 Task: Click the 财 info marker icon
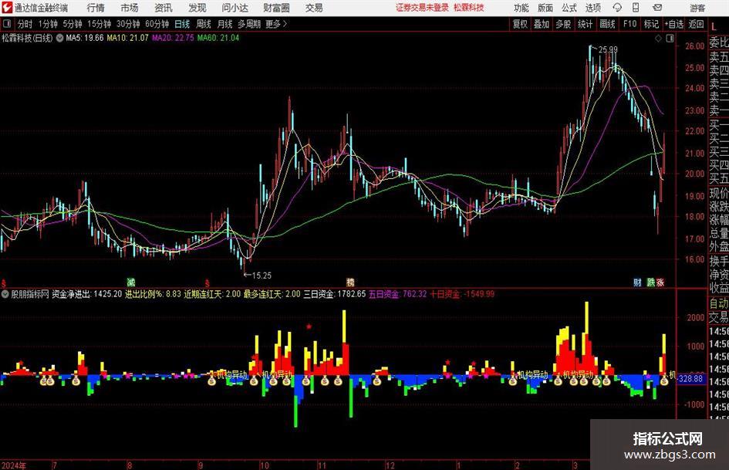tap(637, 282)
